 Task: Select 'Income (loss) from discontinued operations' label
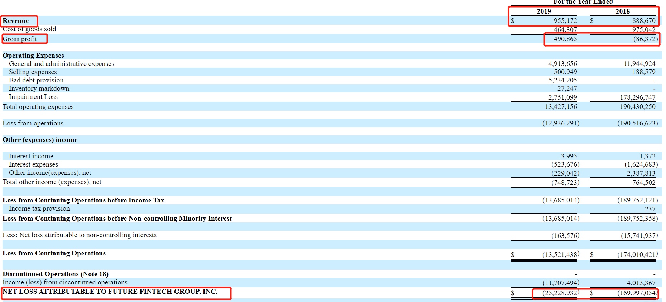pyautogui.click(x=65, y=282)
